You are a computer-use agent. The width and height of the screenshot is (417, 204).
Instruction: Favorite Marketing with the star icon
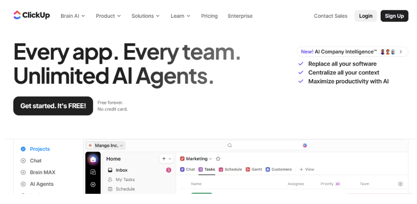[x=218, y=159]
